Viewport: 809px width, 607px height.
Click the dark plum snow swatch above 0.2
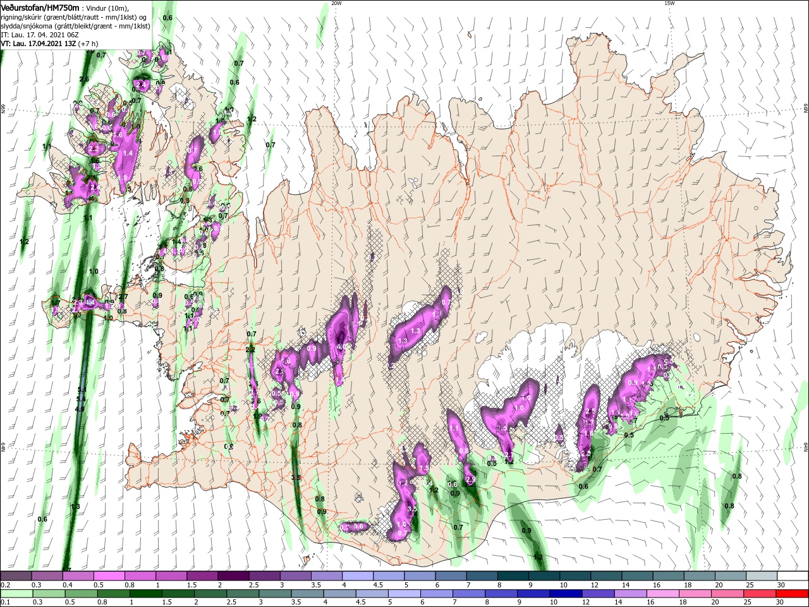click(16, 576)
